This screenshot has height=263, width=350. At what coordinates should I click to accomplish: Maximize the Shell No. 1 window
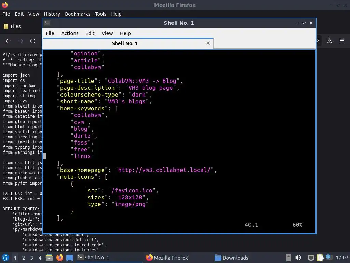click(304, 23)
